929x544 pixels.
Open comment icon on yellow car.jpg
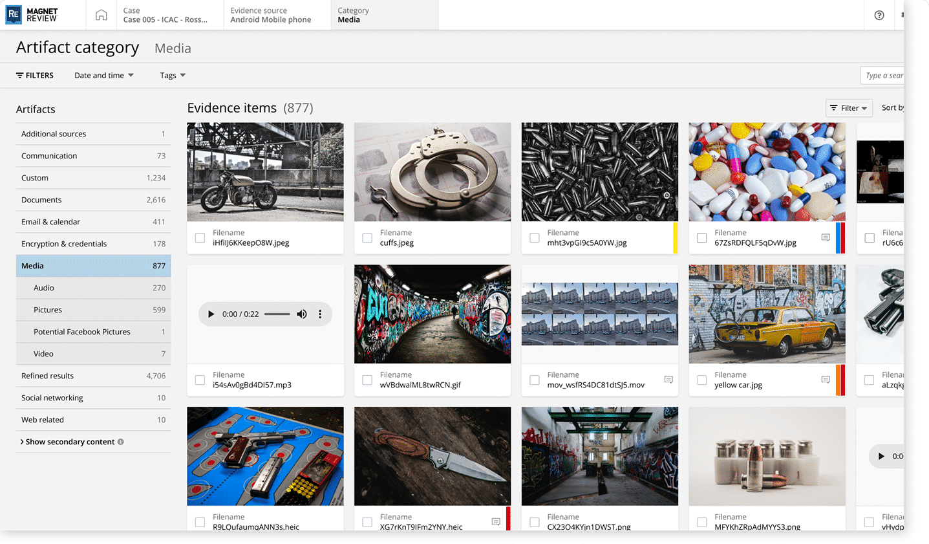[826, 380]
